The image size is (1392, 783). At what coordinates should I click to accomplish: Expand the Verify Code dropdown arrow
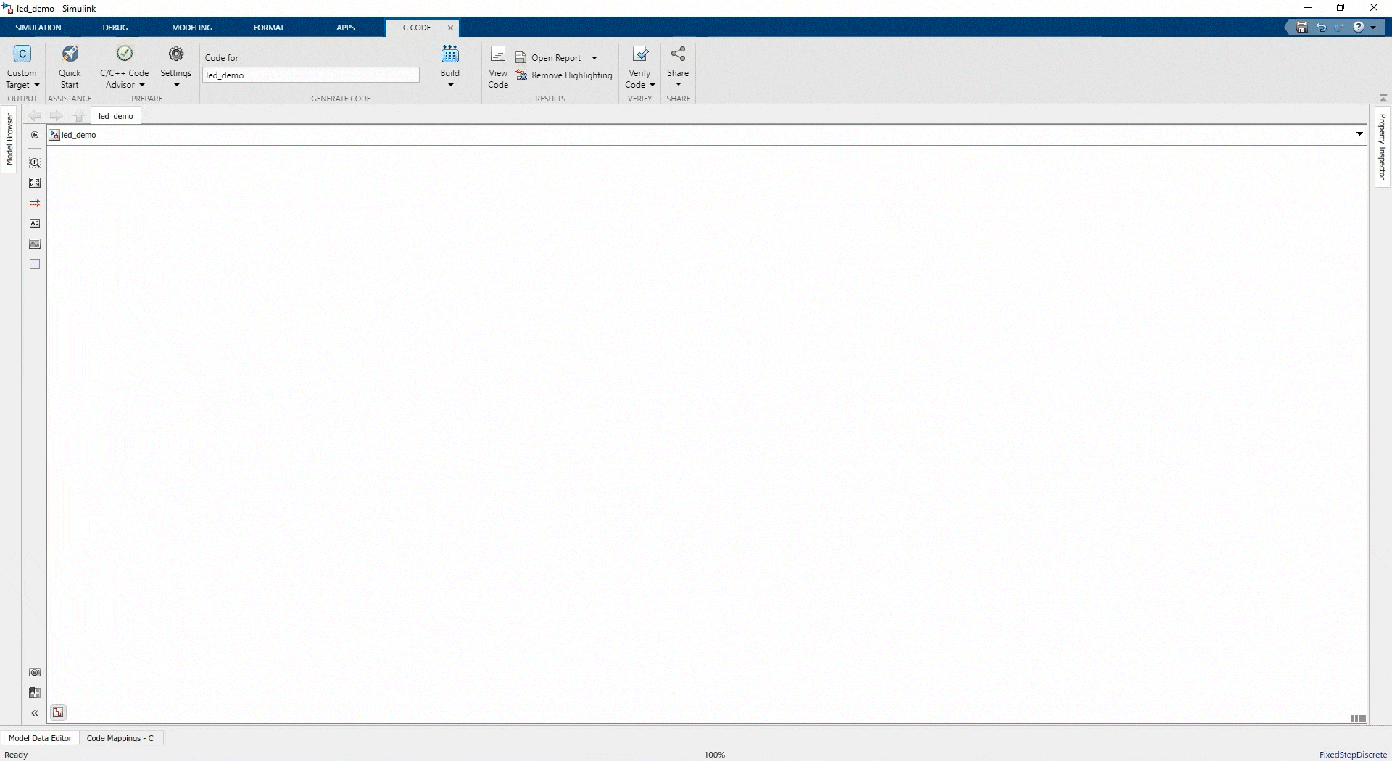[652, 85]
